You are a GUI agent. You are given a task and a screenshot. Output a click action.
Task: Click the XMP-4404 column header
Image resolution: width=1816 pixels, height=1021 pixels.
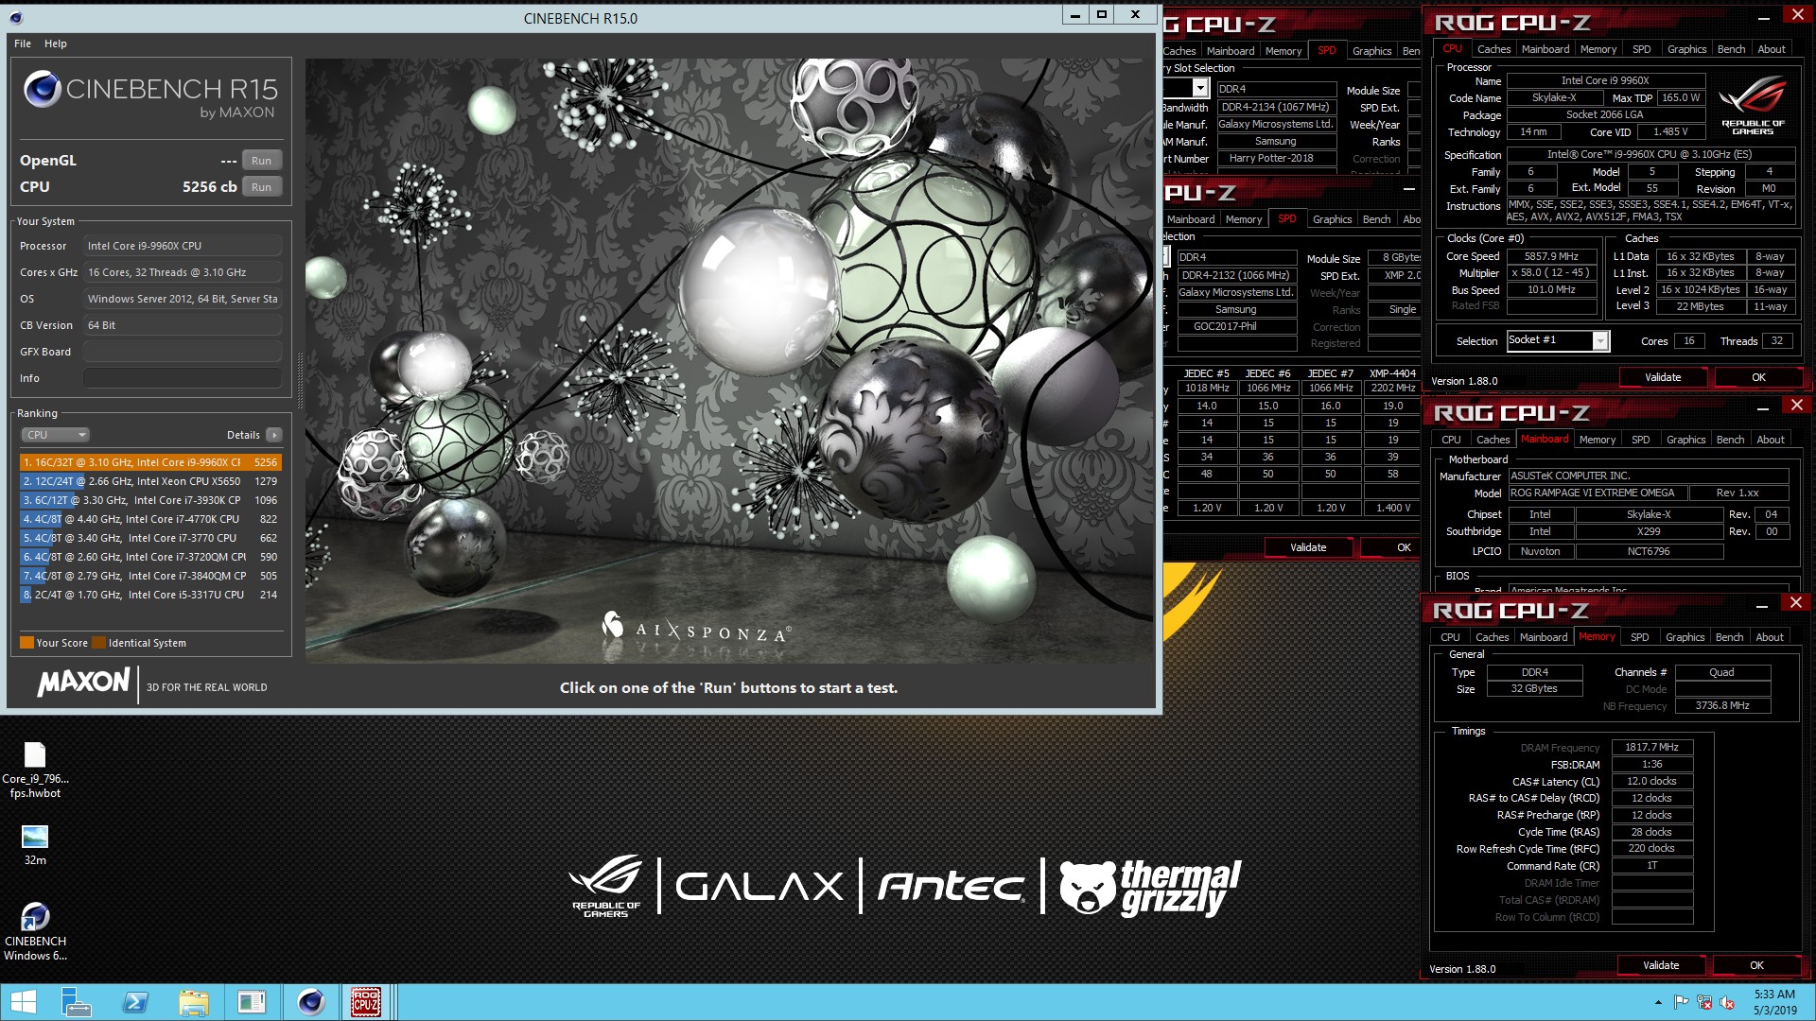tap(1392, 373)
